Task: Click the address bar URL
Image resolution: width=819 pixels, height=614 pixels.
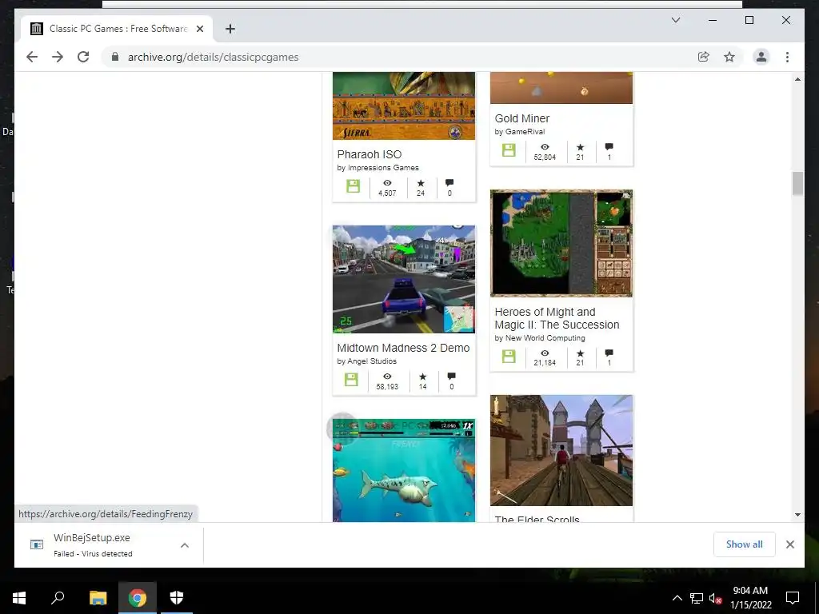Action: coord(213,57)
